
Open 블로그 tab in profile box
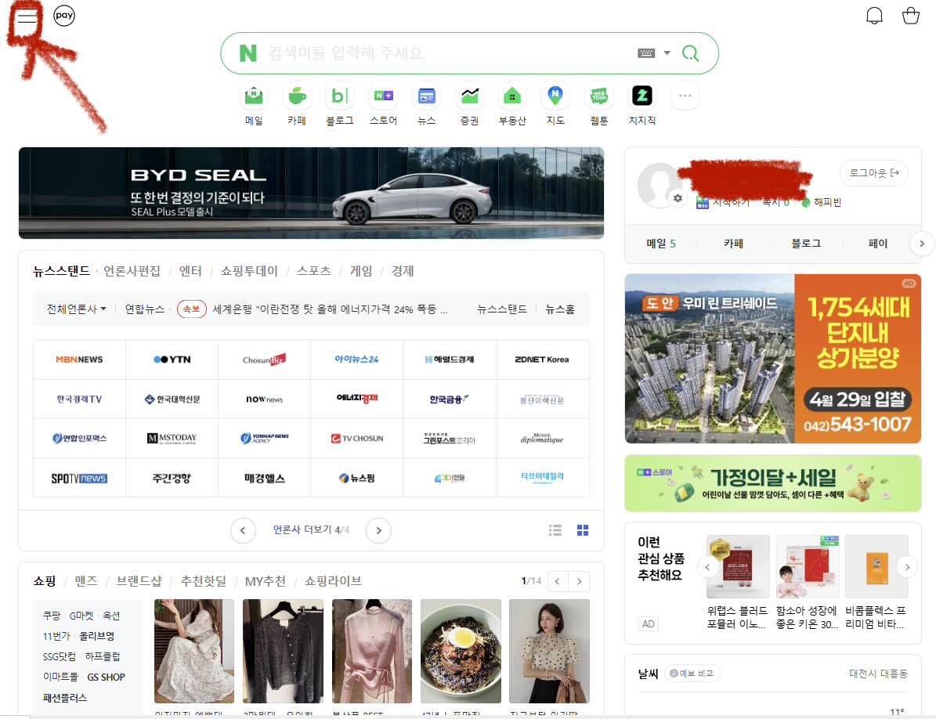(806, 244)
